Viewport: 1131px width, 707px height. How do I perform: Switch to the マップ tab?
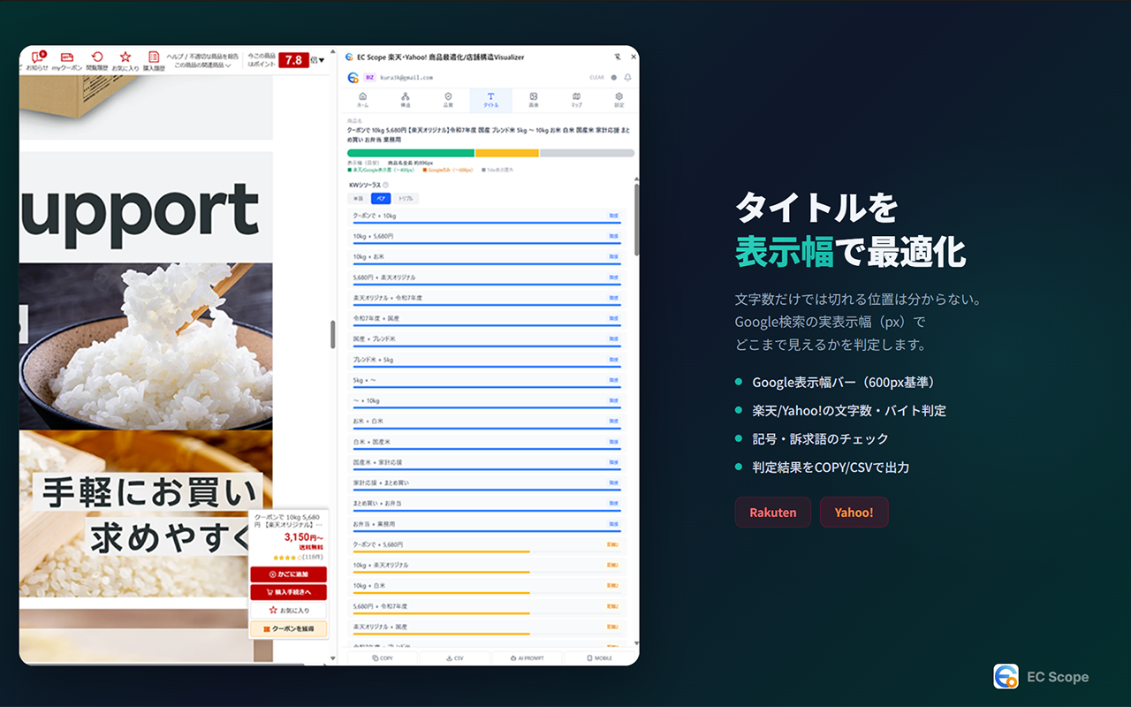point(576,100)
